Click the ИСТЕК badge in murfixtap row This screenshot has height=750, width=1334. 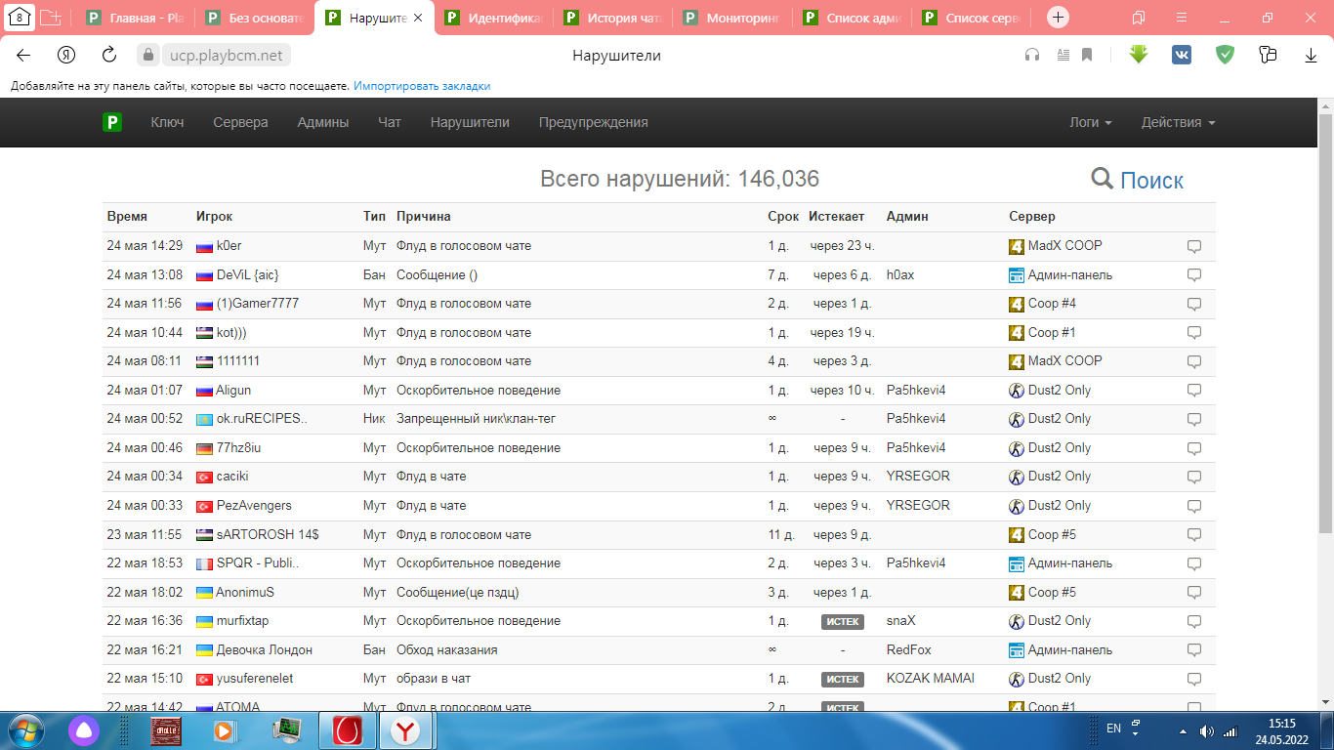842,621
